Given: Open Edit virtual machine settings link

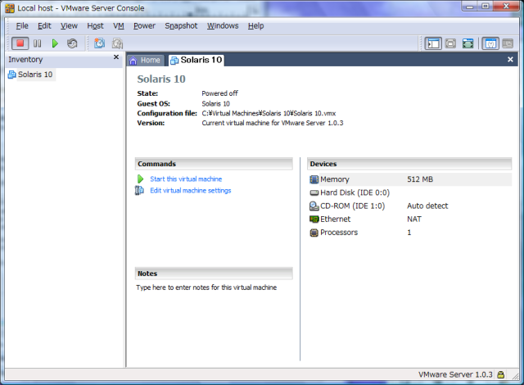Looking at the screenshot, I should [190, 190].
